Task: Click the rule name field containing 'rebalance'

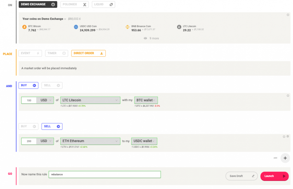Action: tap(105, 174)
